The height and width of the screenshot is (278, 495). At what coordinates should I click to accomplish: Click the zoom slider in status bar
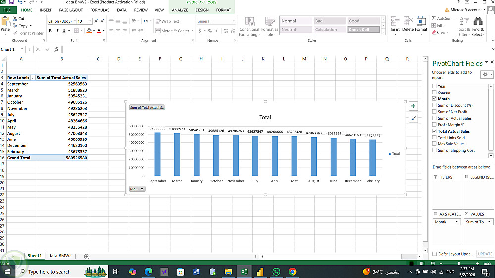(459, 264)
